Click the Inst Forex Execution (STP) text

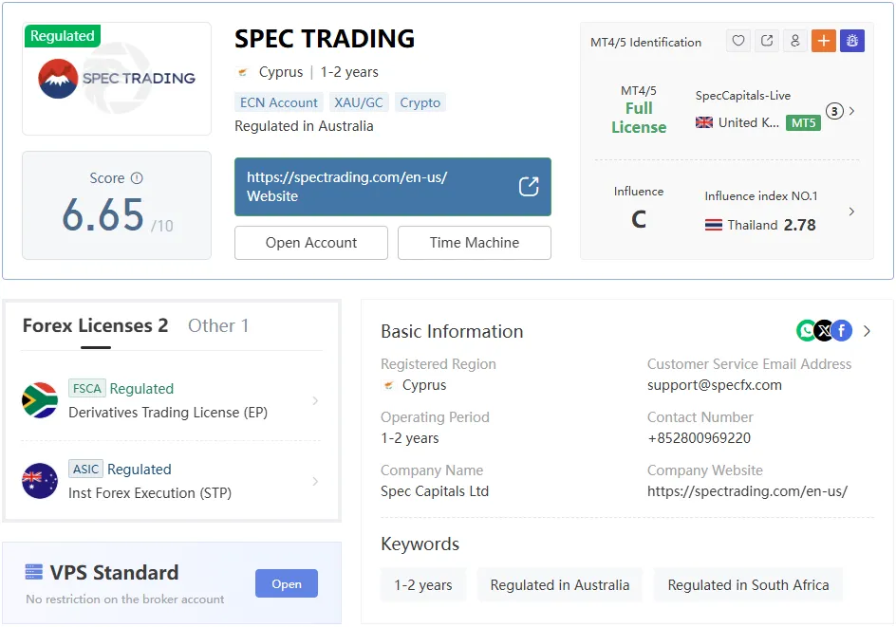(x=150, y=493)
